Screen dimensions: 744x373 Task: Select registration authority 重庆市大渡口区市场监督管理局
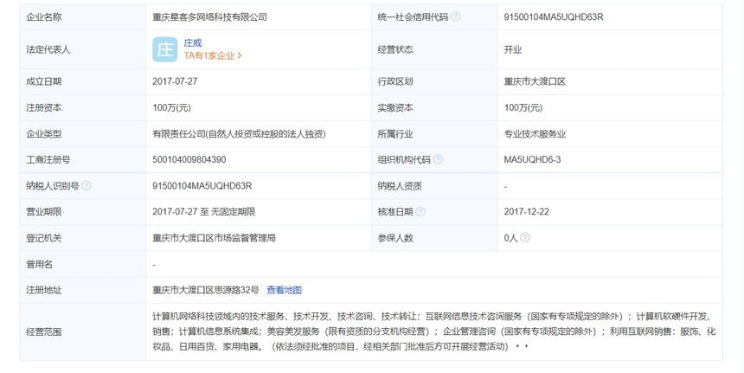214,238
